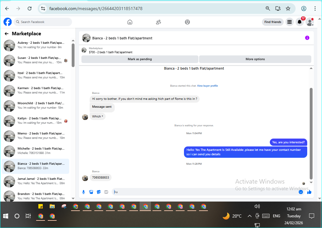The height and width of the screenshot is (228, 322).
Task: Send a thumbs up like
Action: coord(309,192)
